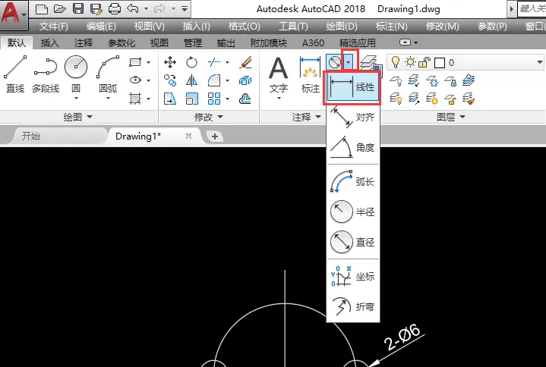This screenshot has height=367, width=546.
Task: Close the Drawing1 file tab
Action: coord(188,136)
